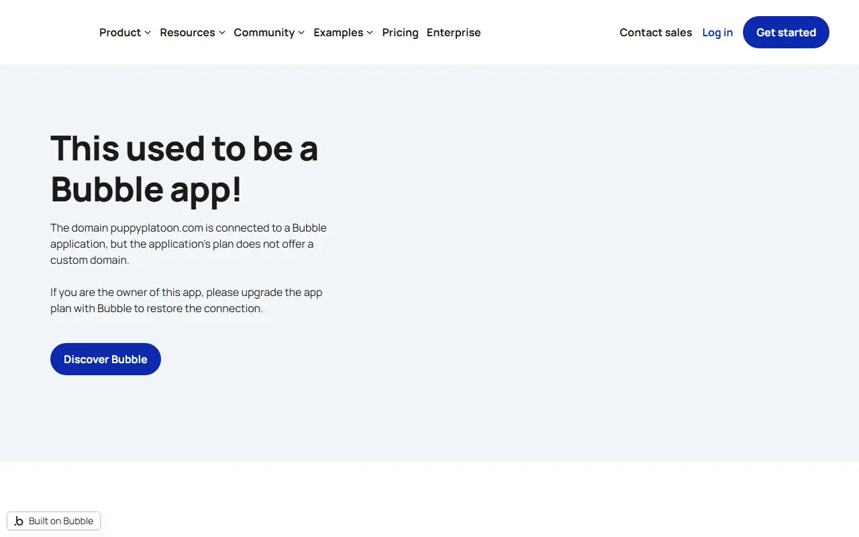Open the Product dropdown menu

(125, 32)
